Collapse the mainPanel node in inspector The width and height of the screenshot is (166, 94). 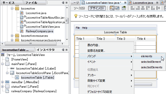coord(3,64)
